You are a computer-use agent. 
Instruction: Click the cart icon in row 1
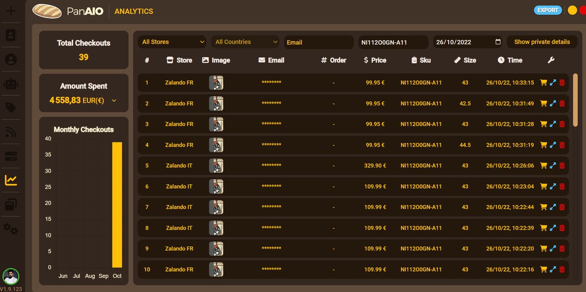click(543, 83)
